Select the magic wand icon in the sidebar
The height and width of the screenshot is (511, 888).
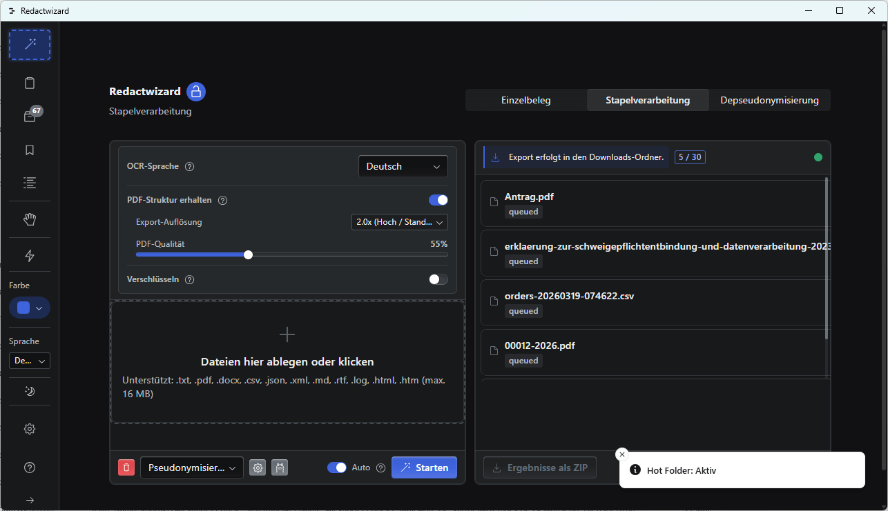(30, 45)
